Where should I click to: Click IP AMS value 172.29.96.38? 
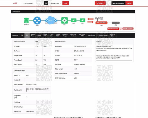tap(78, 56)
